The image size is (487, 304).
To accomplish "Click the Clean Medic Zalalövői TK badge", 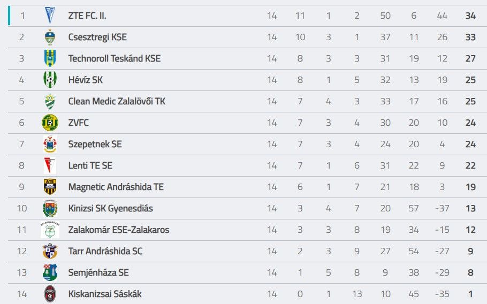I will [50, 101].
